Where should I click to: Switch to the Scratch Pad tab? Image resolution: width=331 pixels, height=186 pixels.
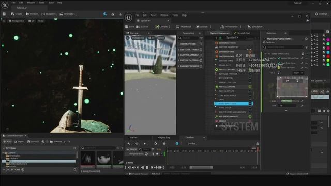click(x=242, y=33)
